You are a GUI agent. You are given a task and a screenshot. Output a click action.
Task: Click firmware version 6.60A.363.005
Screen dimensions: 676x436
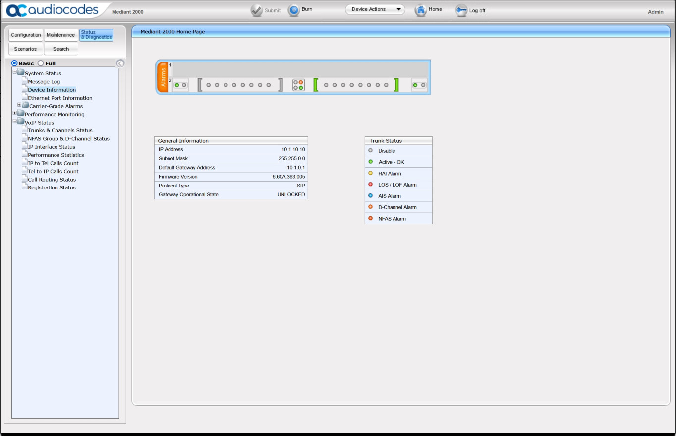click(x=289, y=177)
